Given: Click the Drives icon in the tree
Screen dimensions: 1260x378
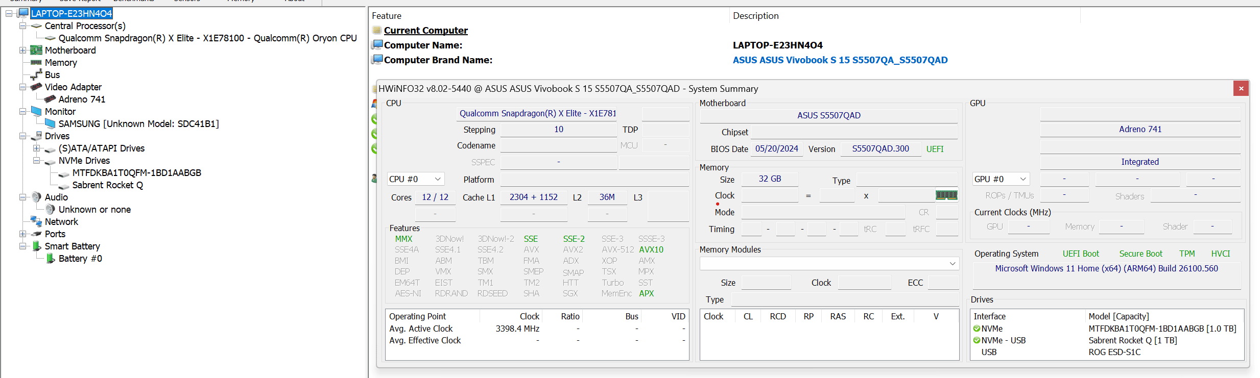Looking at the screenshot, I should [x=36, y=136].
